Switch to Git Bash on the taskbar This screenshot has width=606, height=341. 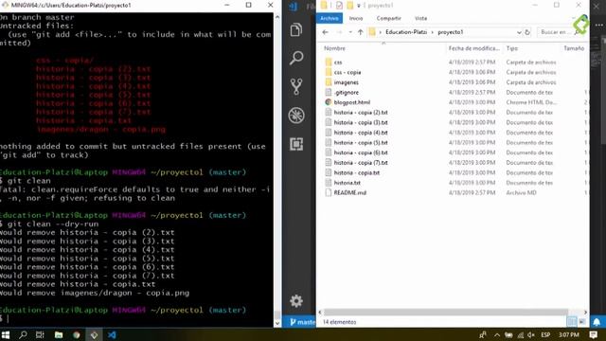pyautogui.click(x=94, y=334)
